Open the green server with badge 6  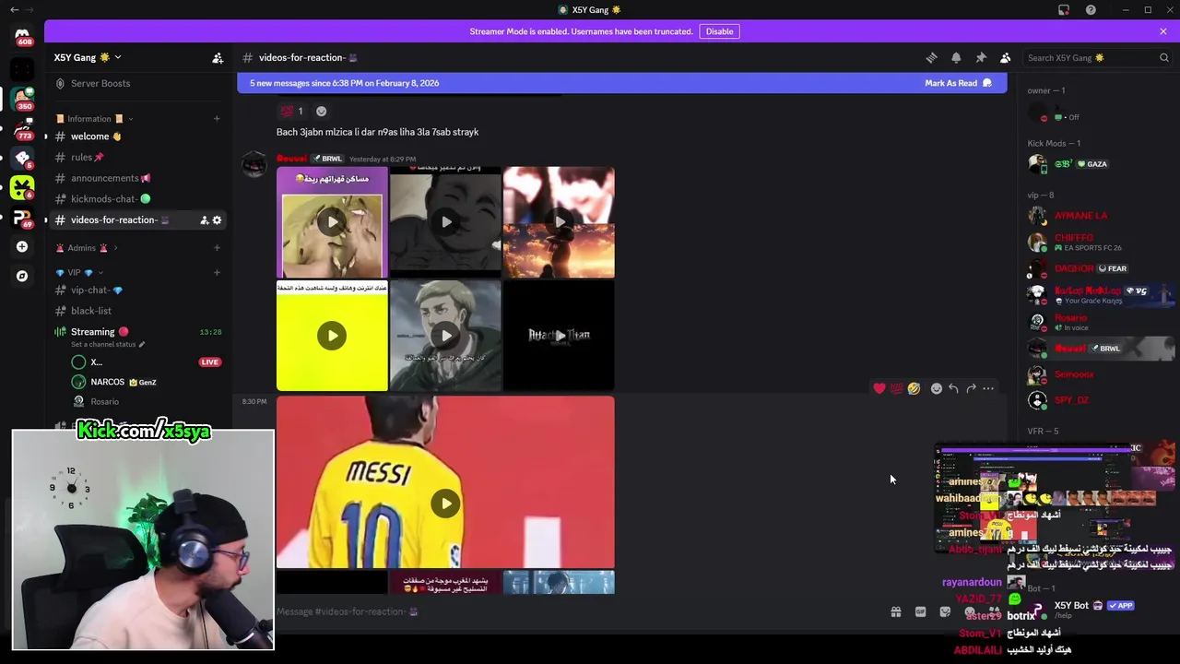click(x=22, y=188)
